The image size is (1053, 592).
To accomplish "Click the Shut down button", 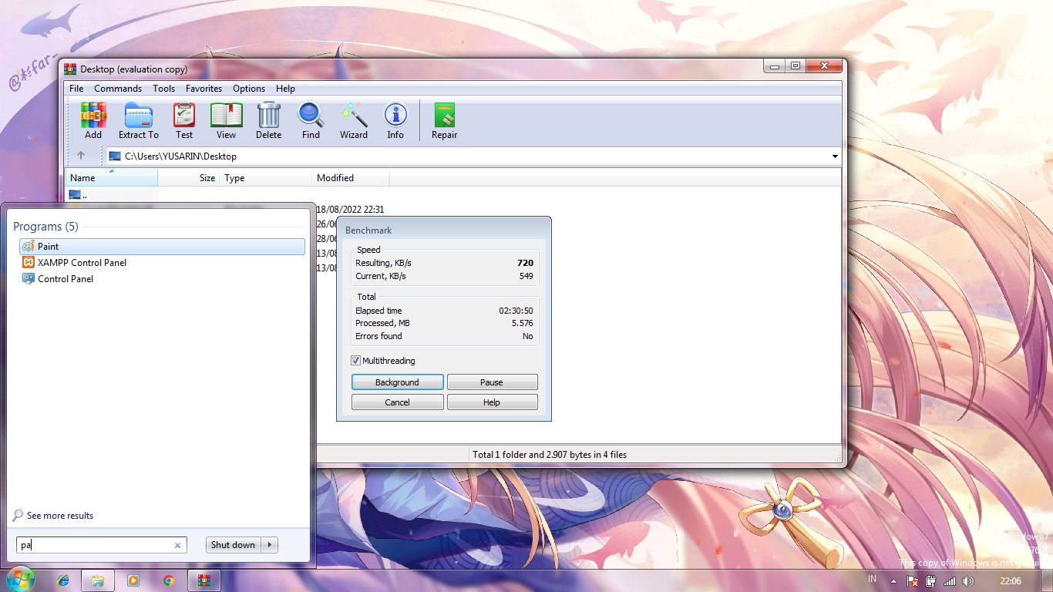I will [234, 545].
